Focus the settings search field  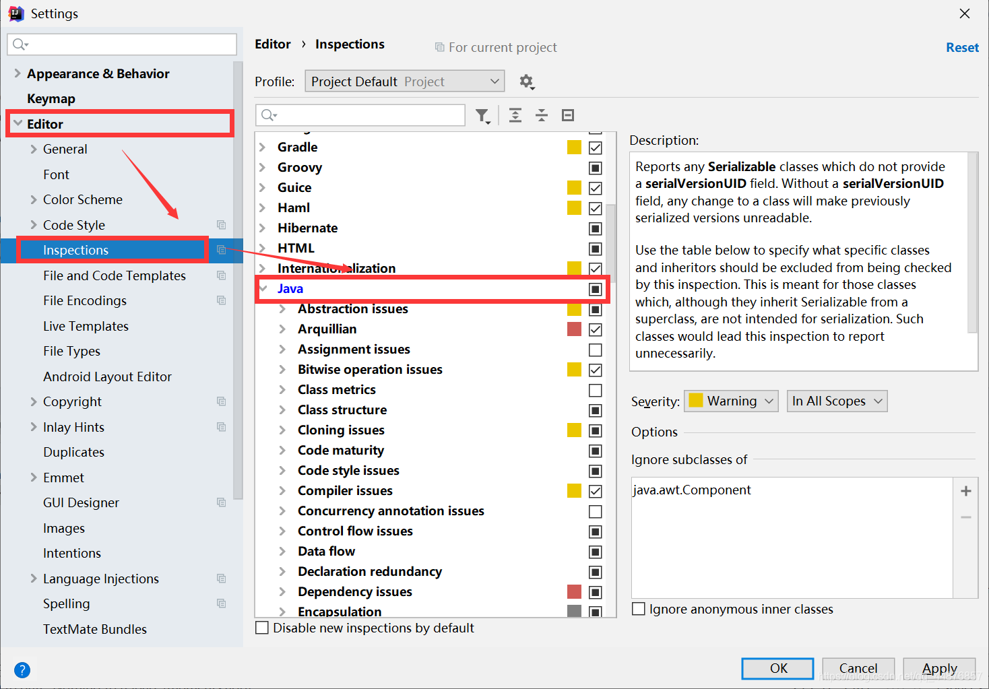(x=122, y=44)
